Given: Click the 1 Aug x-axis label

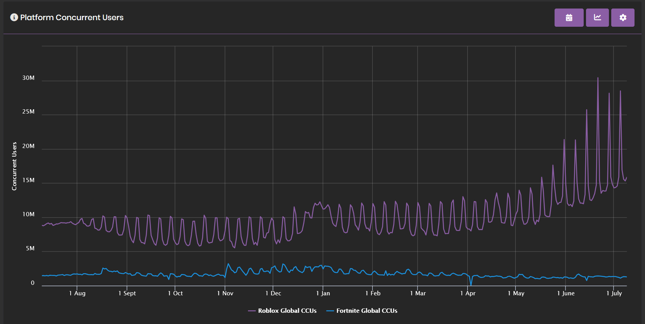Looking at the screenshot, I should coord(77,293).
